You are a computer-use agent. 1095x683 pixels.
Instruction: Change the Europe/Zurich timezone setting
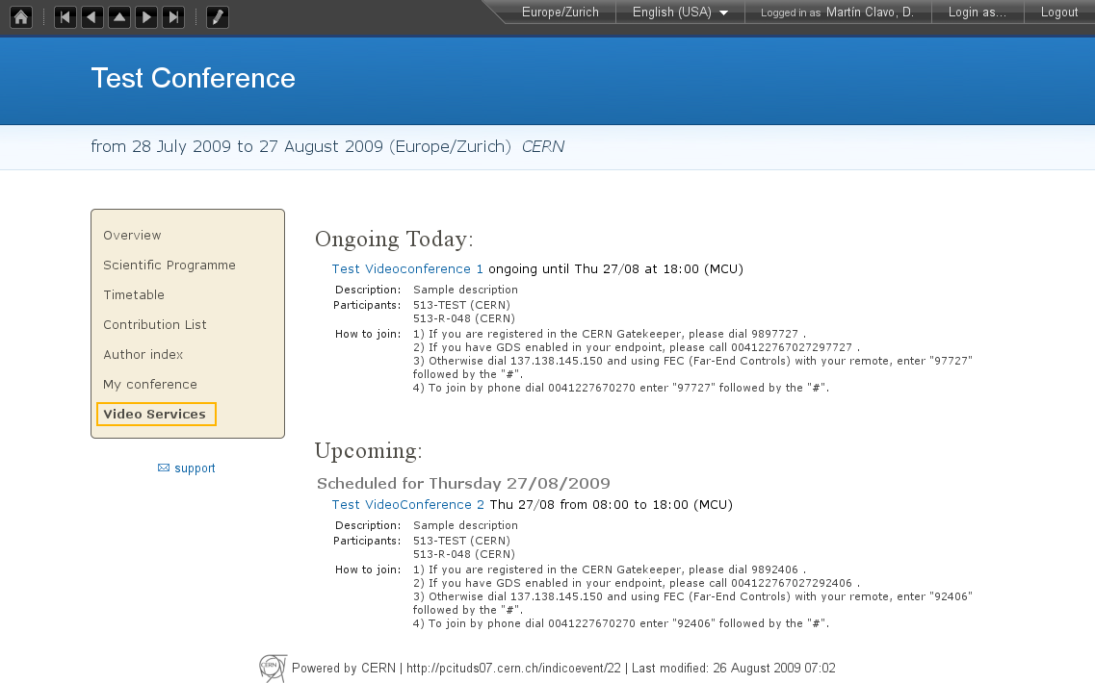(x=561, y=13)
